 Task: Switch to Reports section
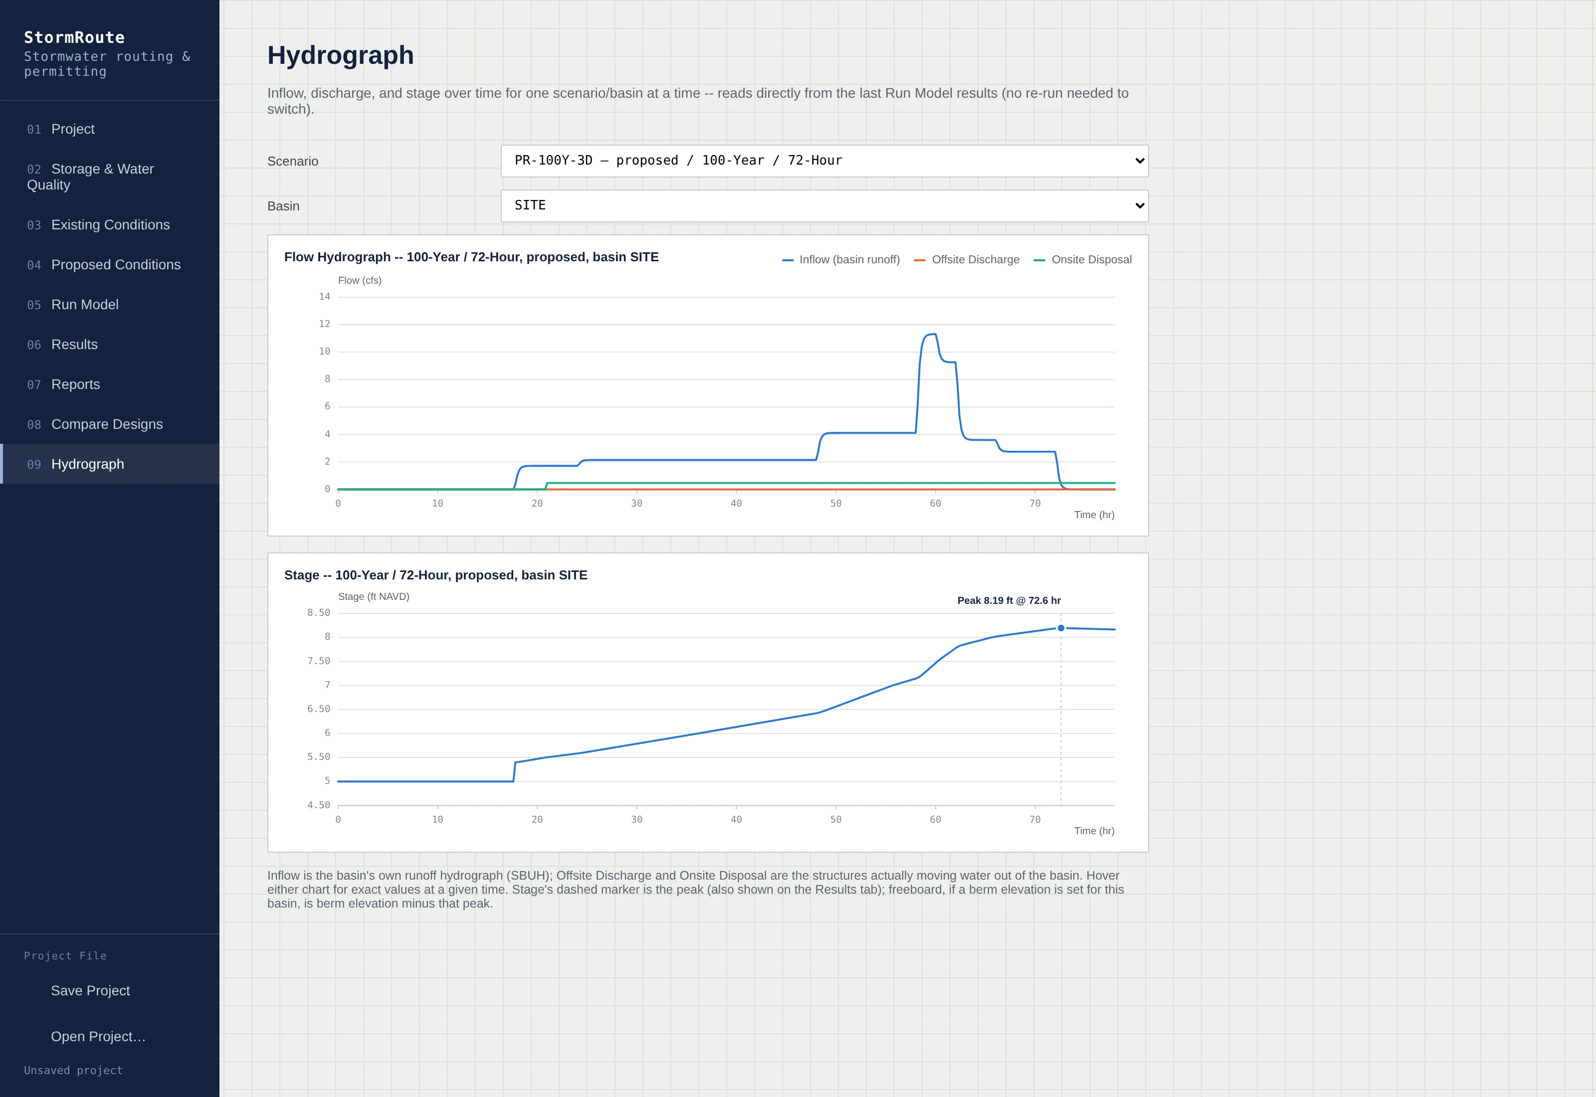pos(109,384)
